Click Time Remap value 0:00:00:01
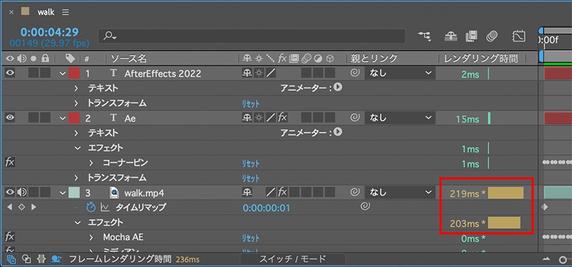 click(266, 208)
